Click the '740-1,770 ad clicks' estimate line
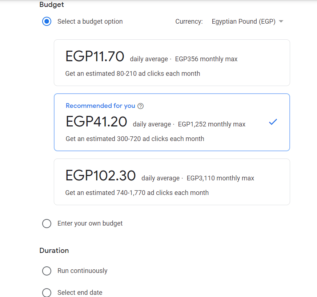The image size is (317, 297). tap(137, 193)
